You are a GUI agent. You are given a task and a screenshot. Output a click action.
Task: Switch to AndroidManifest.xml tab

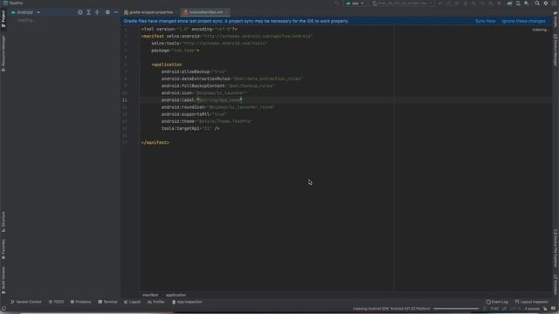[204, 12]
